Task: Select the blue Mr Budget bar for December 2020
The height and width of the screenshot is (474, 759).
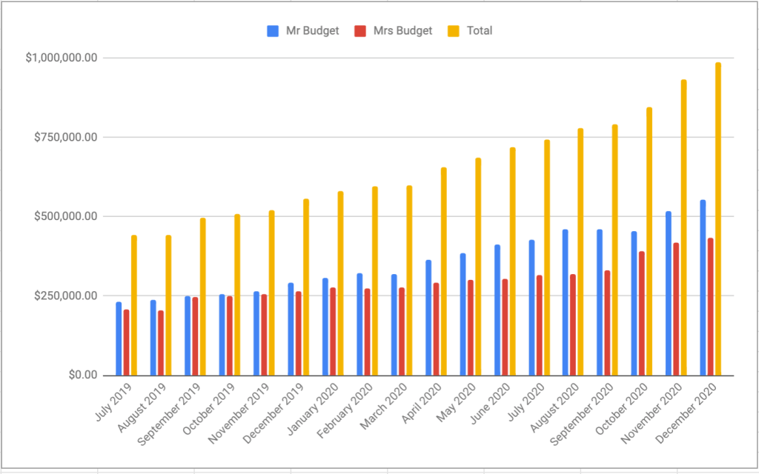Action: [x=703, y=289]
